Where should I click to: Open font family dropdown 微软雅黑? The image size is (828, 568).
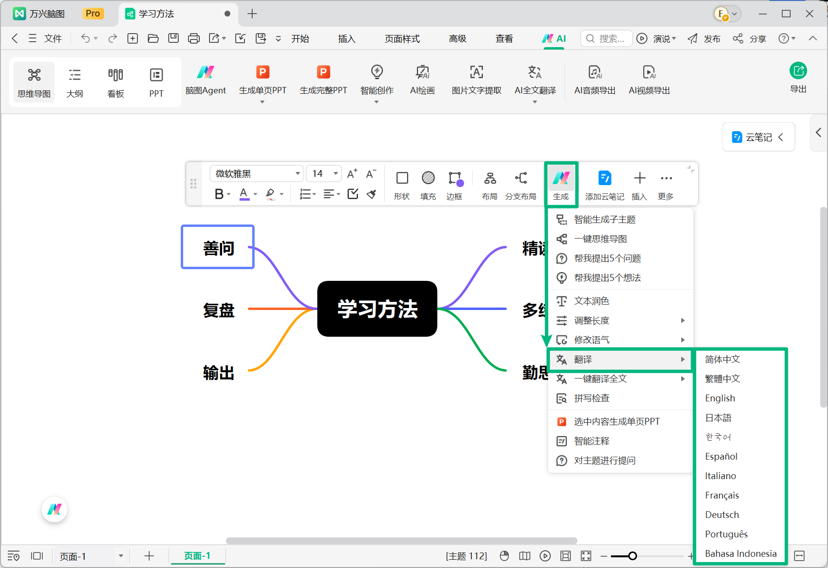coord(257,173)
